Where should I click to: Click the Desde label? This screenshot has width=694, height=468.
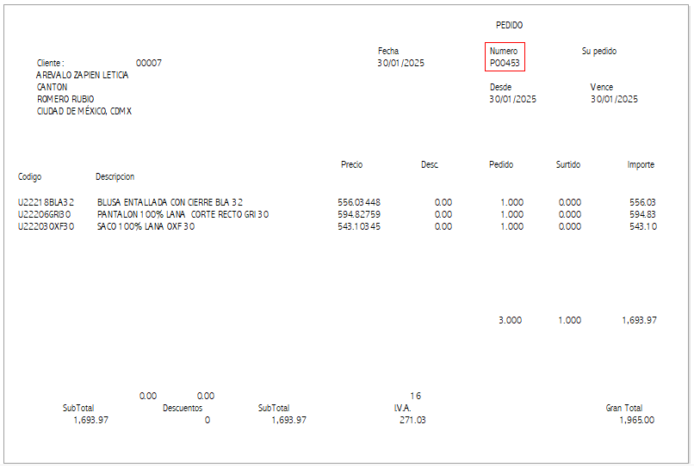(x=500, y=87)
